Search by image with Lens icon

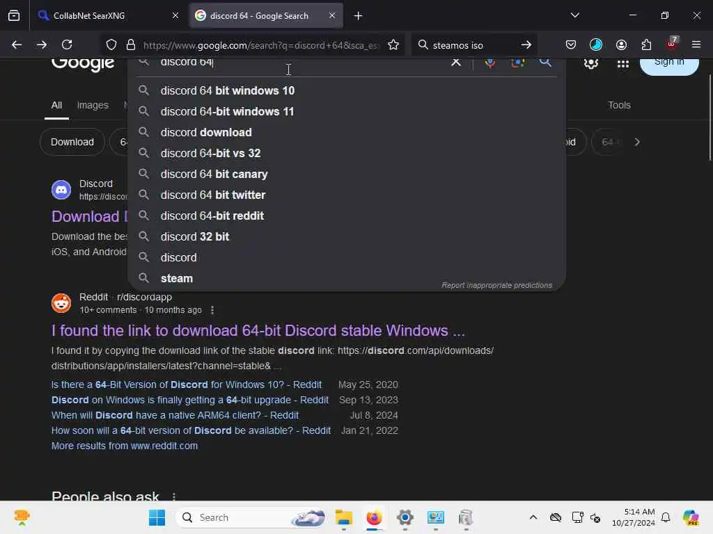518,63
